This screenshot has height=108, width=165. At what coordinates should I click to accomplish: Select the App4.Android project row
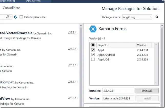tap(122, 55)
